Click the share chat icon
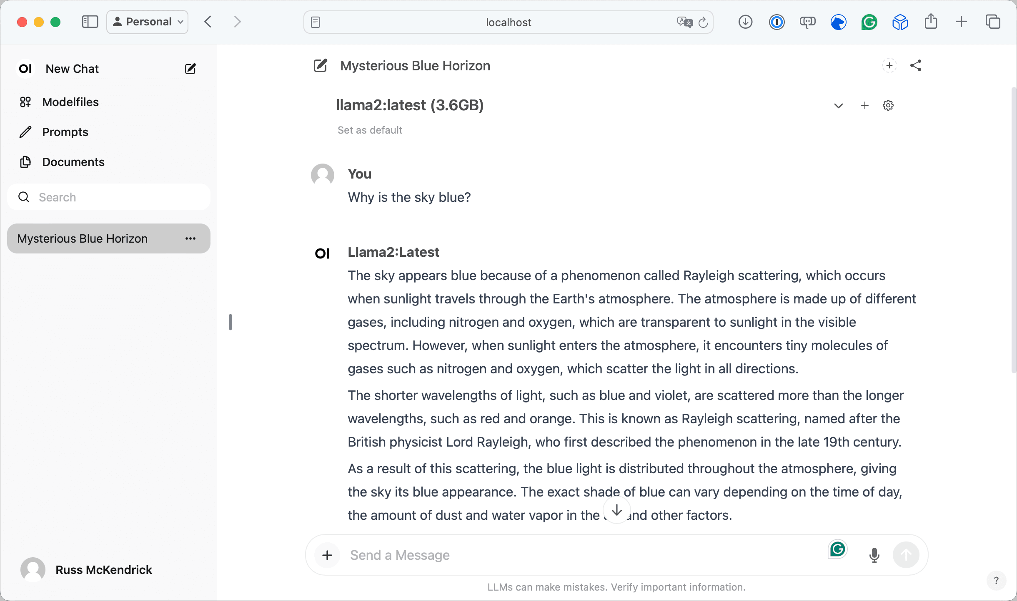This screenshot has height=601, width=1017. pyautogui.click(x=916, y=66)
